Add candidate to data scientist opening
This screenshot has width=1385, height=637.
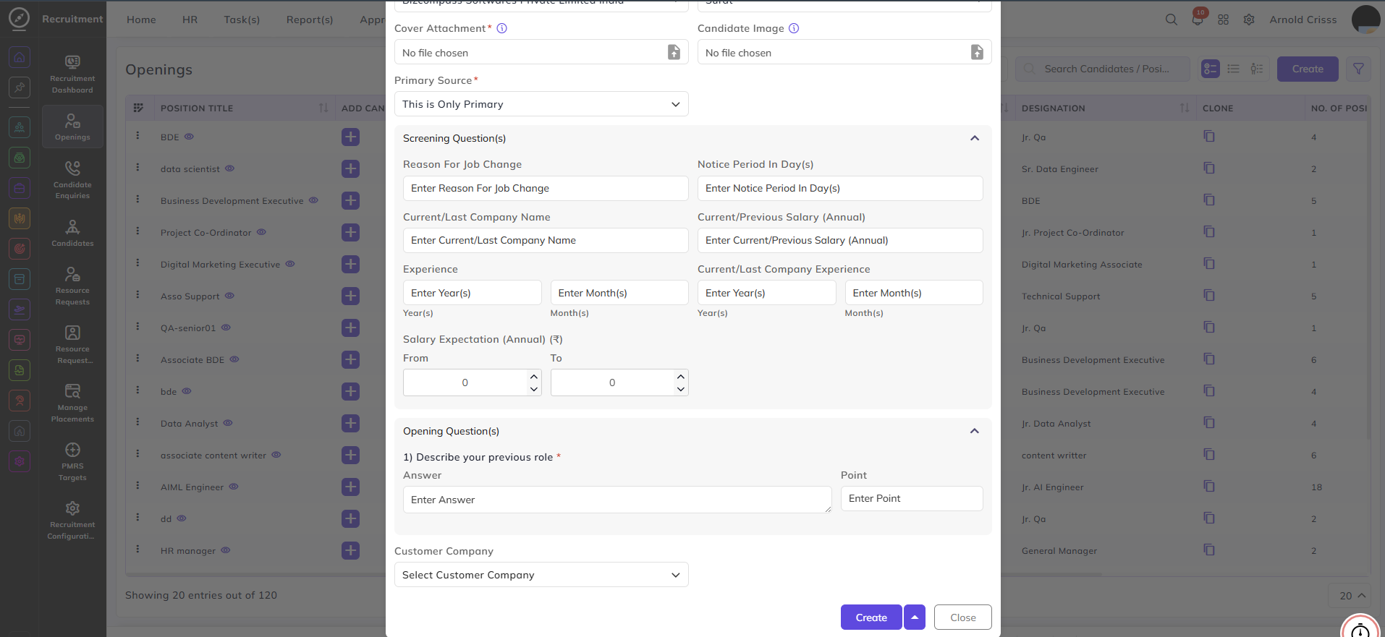click(350, 168)
